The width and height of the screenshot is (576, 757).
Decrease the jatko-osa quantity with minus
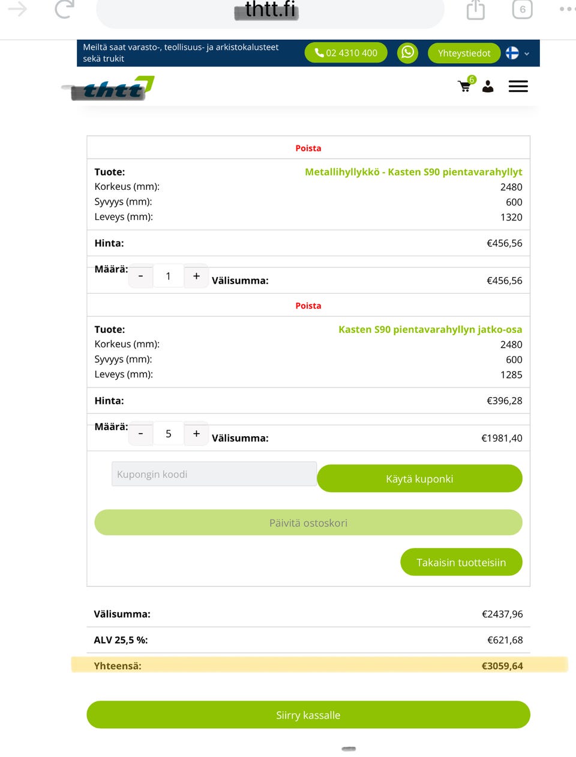pyautogui.click(x=141, y=433)
